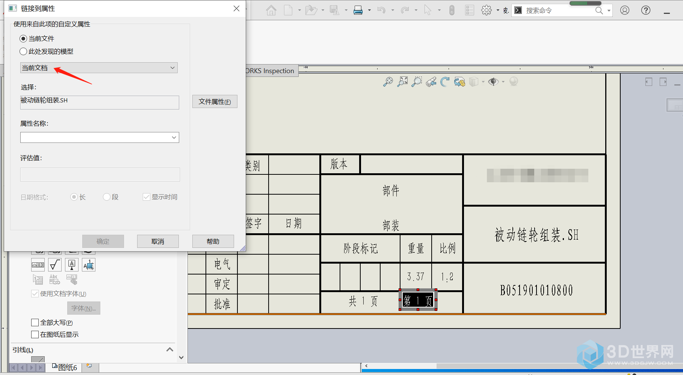Click the datum feature symbol icon

[x=72, y=265]
